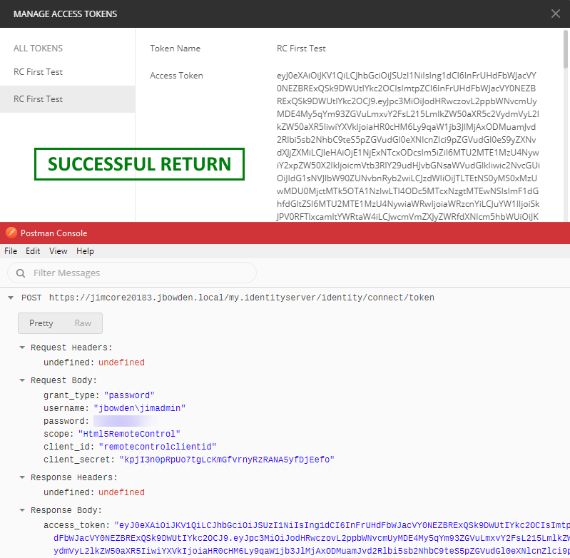Open the View menu
Screen dimensions: 570x558
[x=58, y=251]
